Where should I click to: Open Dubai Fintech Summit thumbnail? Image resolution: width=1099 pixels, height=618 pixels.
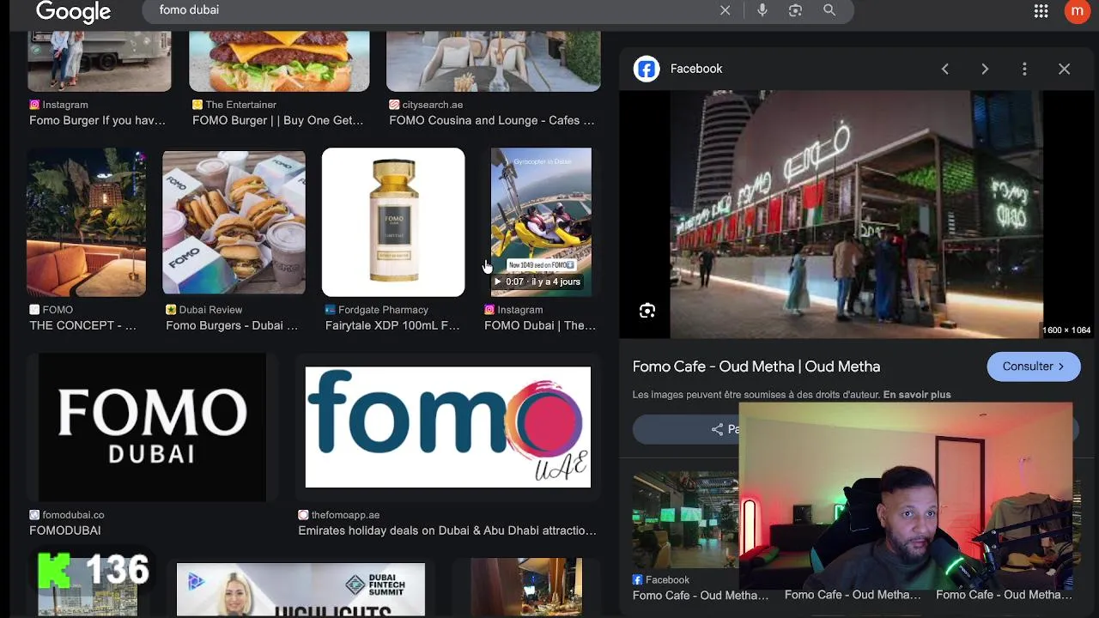(x=301, y=590)
